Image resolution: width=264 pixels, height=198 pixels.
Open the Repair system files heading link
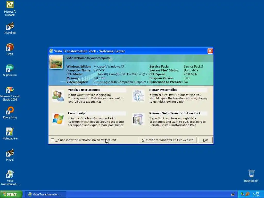[x=163, y=90]
